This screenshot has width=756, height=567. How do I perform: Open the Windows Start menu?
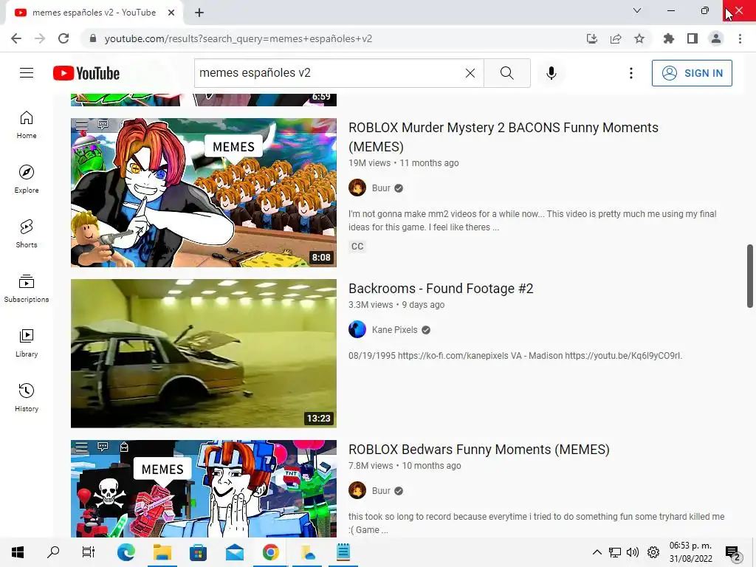coord(18,552)
